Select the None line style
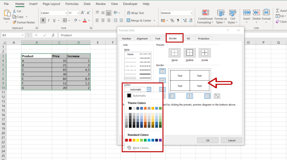The image size is (287, 160). coord(130,54)
